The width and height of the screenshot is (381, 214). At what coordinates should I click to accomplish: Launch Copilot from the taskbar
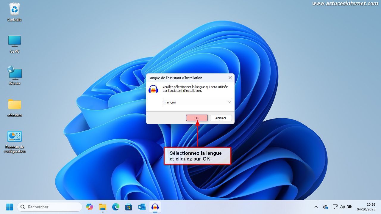tap(89, 207)
